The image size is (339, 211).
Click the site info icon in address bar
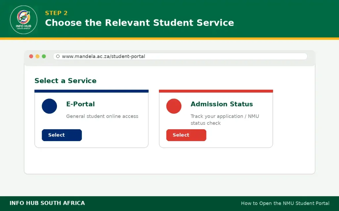58,56
